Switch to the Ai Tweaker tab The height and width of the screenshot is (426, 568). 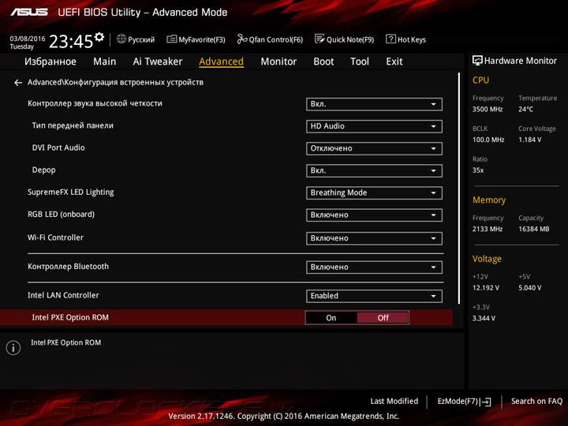[x=158, y=62]
